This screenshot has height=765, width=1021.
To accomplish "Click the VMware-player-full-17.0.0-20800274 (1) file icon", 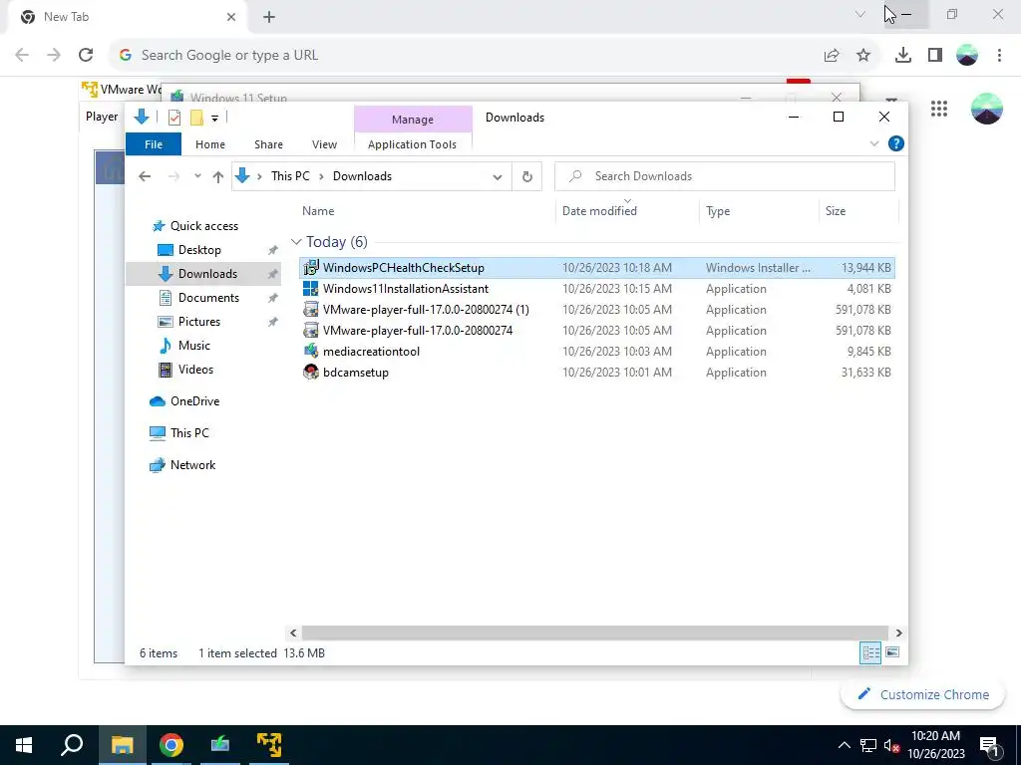I will pyautogui.click(x=311, y=310).
